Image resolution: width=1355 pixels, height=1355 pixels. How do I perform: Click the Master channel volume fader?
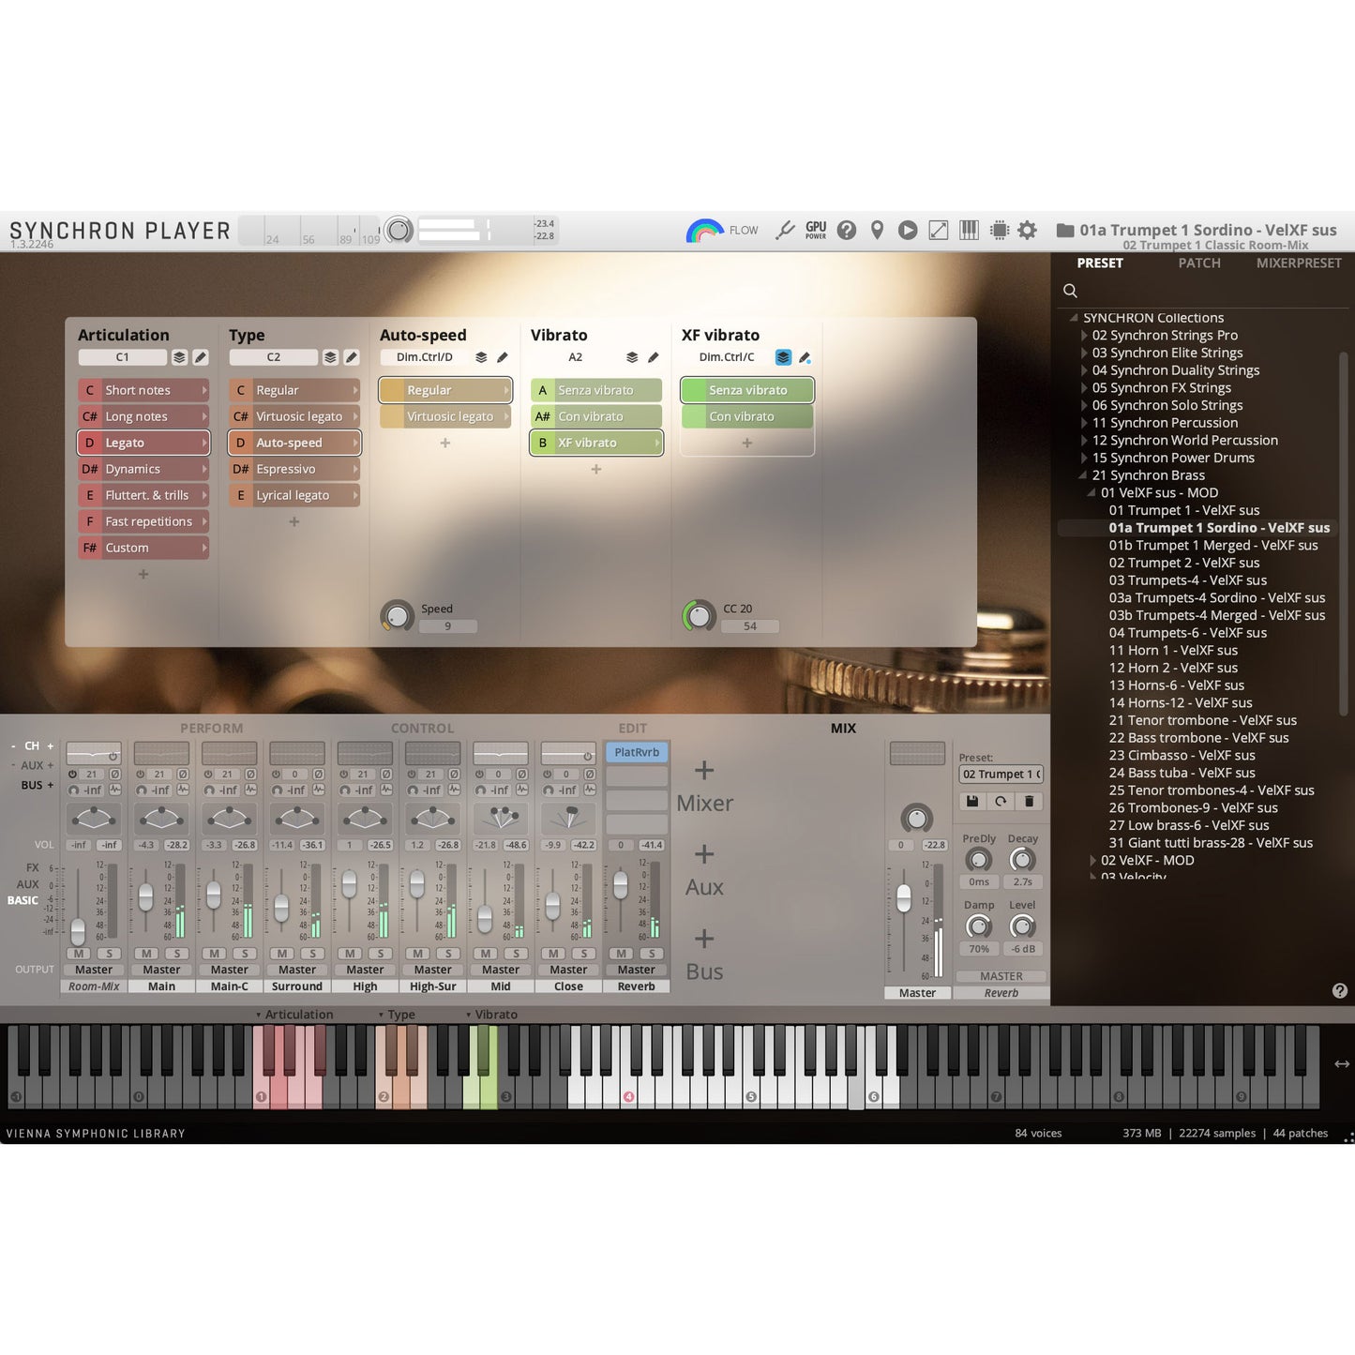pos(904,898)
